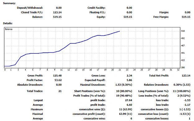Select the Deposit/Withdrawal label

30,8
